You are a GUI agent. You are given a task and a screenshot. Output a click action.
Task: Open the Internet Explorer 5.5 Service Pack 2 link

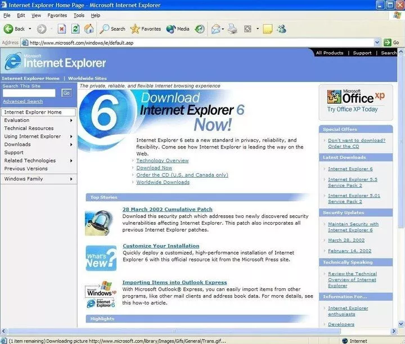(353, 183)
